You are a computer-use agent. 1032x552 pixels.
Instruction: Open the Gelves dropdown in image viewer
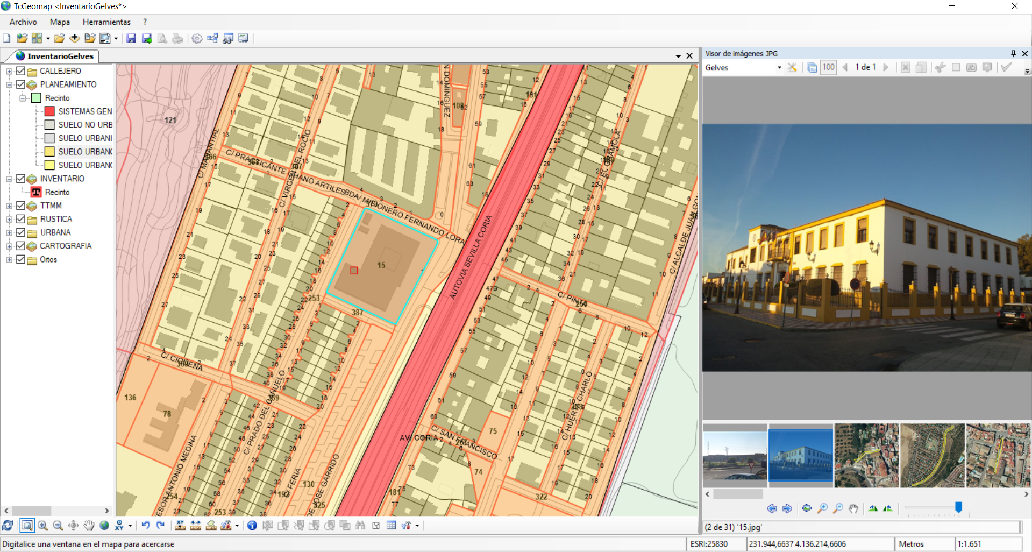[779, 68]
